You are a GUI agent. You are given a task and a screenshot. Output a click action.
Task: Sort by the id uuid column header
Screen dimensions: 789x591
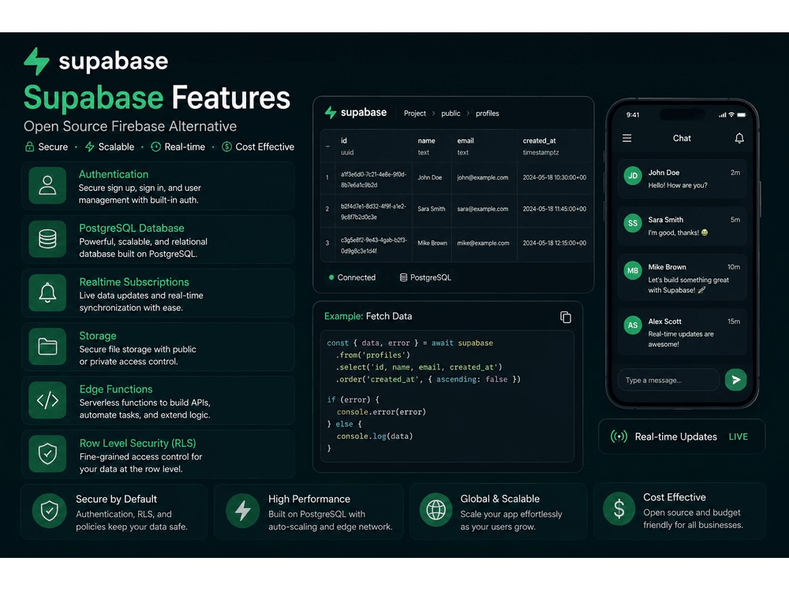(x=373, y=147)
